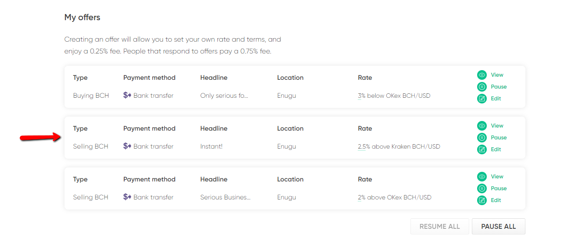This screenshot has height=238, width=575.
Task: Click Pause icon of Instant! offer
Action: point(482,138)
